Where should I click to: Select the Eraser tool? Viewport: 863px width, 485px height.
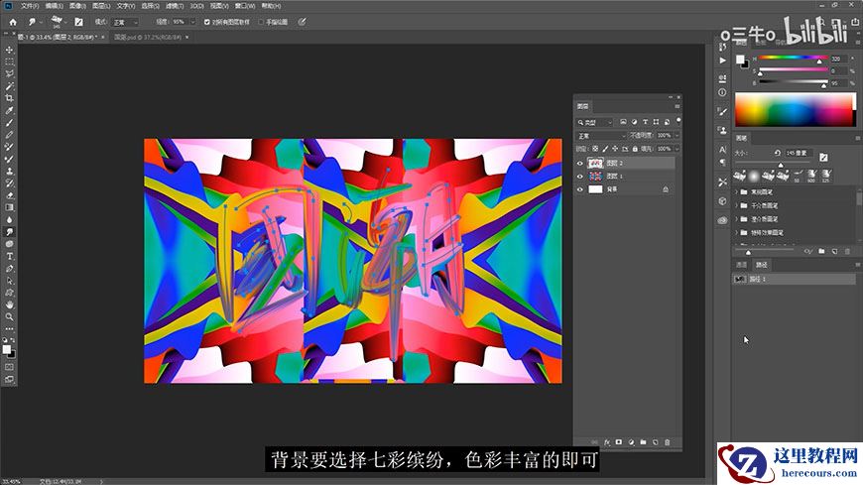coord(9,194)
